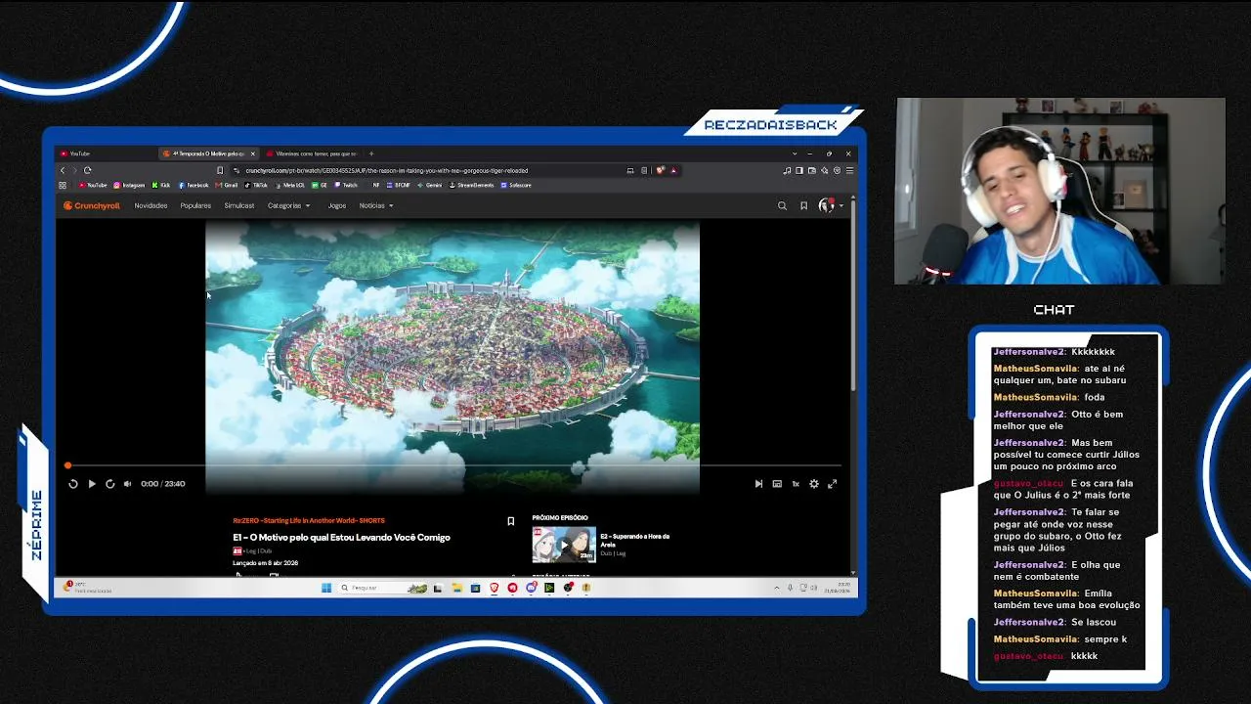Play the episode with the play button
The height and width of the screenshot is (704, 1251).
(91, 484)
